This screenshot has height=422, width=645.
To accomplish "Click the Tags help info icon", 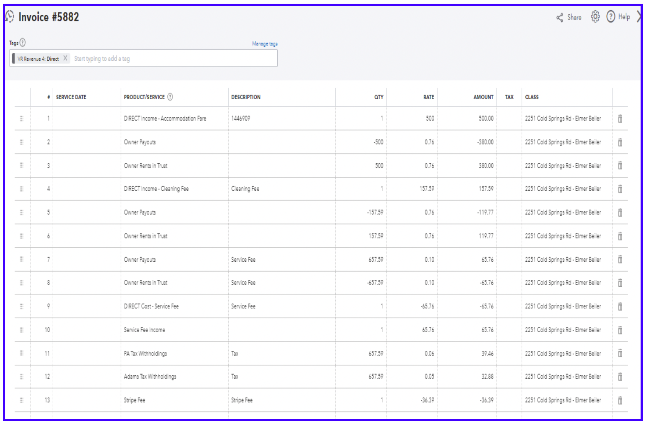I will tap(23, 43).
